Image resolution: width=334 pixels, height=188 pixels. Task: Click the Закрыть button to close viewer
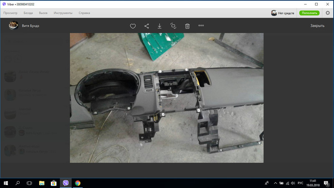pos(317,26)
